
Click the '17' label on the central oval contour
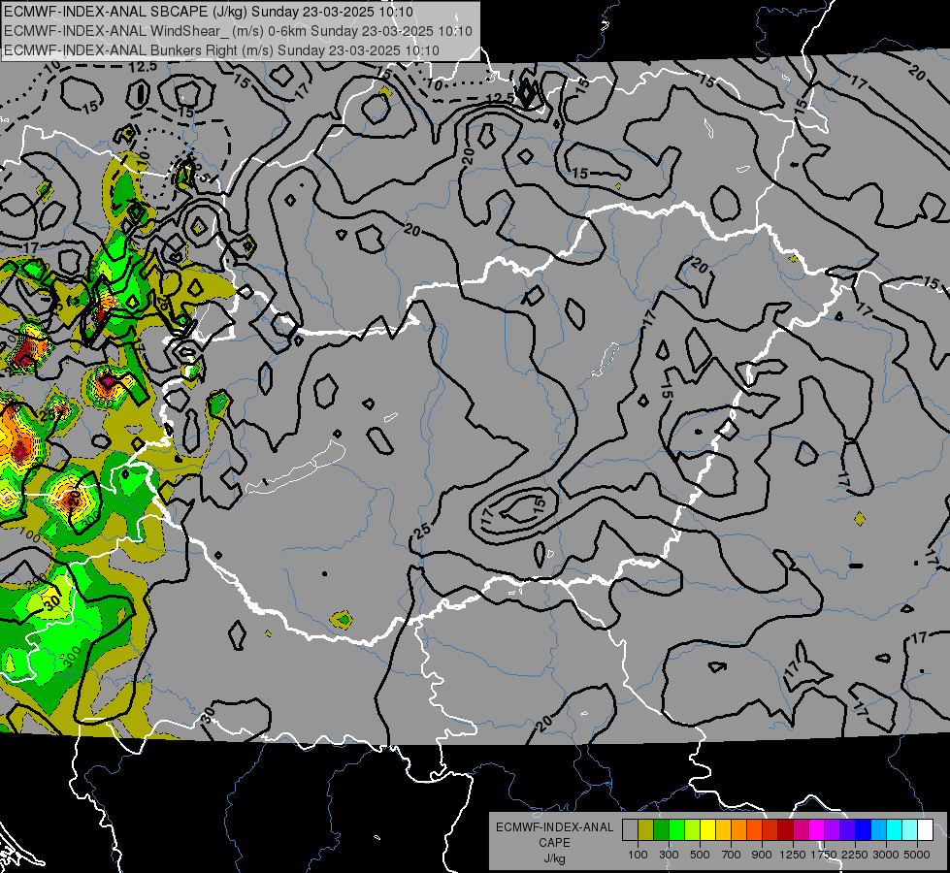pos(487,516)
